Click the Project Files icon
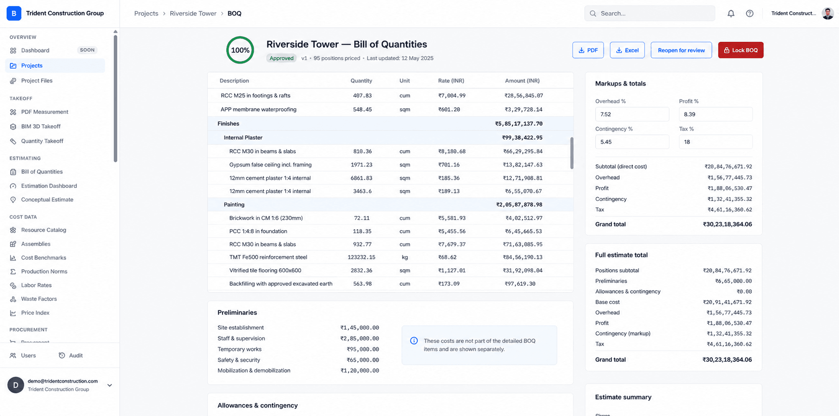Screen dimensions: 839x416 click(13, 80)
